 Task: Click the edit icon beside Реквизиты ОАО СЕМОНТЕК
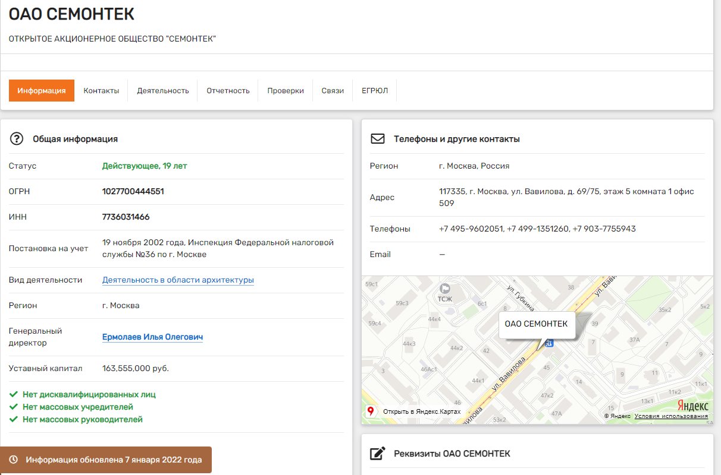coord(378,454)
